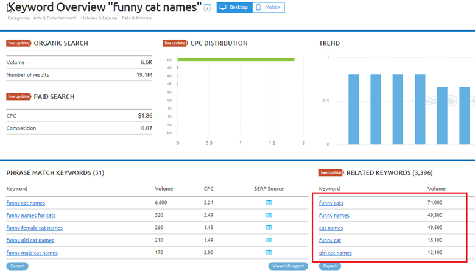Click live update badge next to Related Keywords
This screenshot has width=475, height=276.
click(331, 172)
